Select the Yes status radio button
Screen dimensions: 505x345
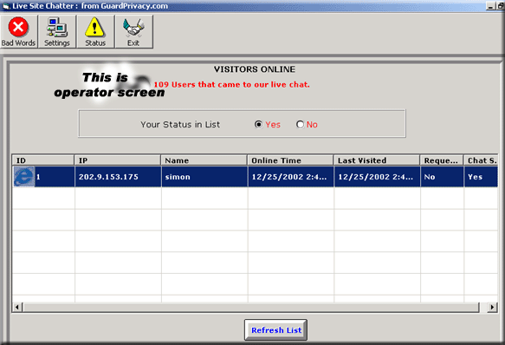coord(258,125)
